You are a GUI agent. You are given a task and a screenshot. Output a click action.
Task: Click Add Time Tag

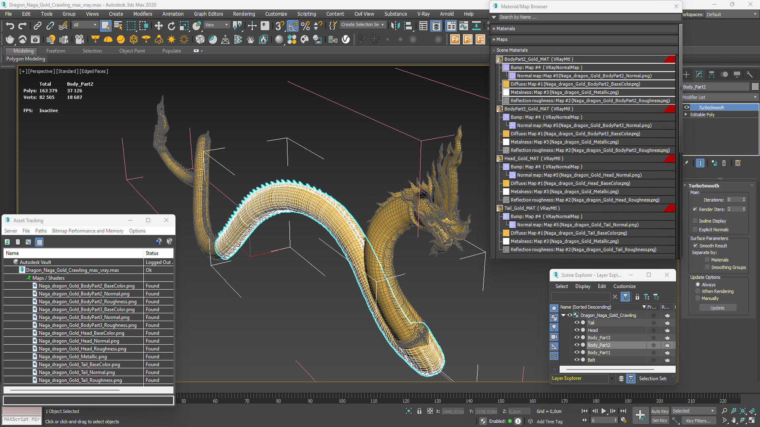pyautogui.click(x=549, y=421)
